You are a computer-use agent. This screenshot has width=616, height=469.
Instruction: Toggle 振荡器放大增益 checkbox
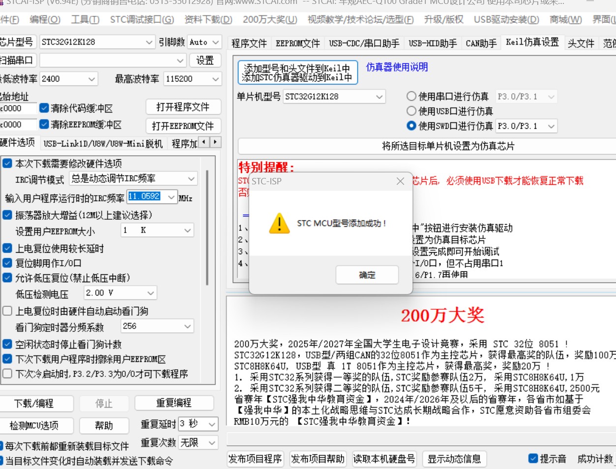[x=7, y=215]
